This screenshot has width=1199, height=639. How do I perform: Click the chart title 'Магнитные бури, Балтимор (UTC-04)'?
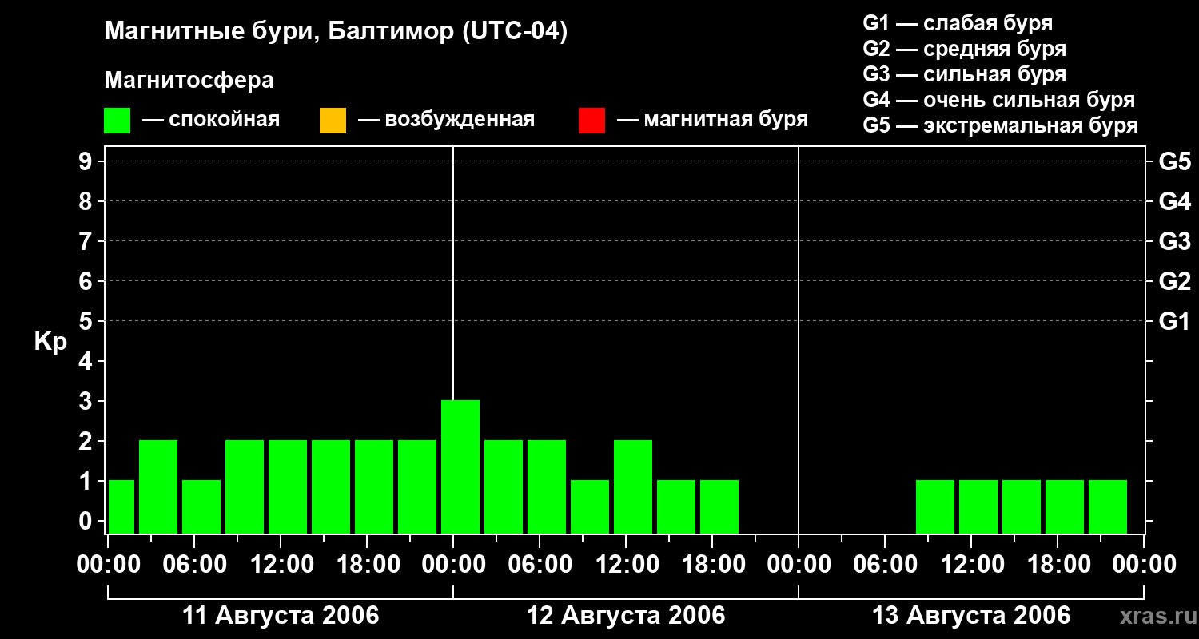[x=336, y=32]
